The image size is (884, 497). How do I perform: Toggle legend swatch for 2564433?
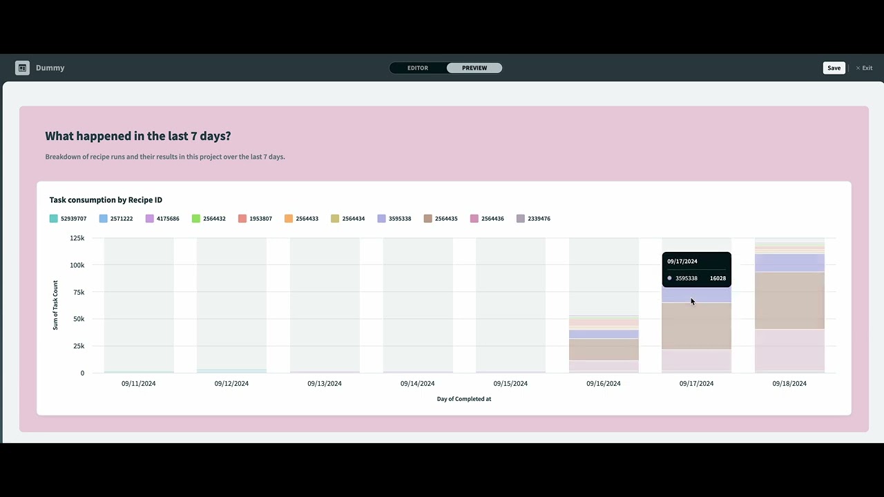(x=289, y=219)
